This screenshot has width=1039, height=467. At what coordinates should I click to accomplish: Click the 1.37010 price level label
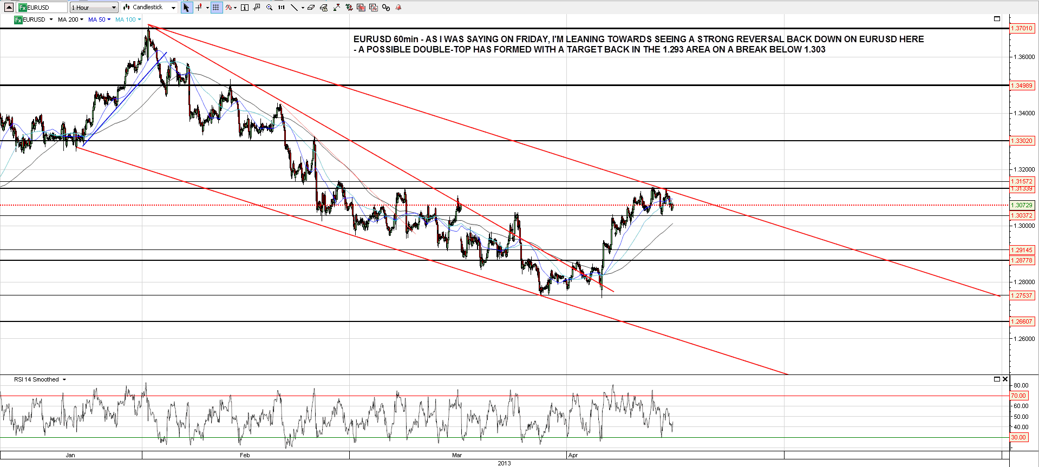[1022, 28]
